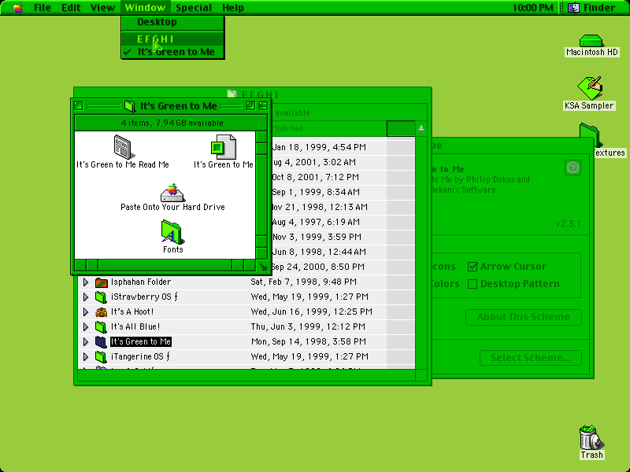Expand the iTangerine OS ƒ row
The height and width of the screenshot is (472, 630).
pyautogui.click(x=86, y=356)
